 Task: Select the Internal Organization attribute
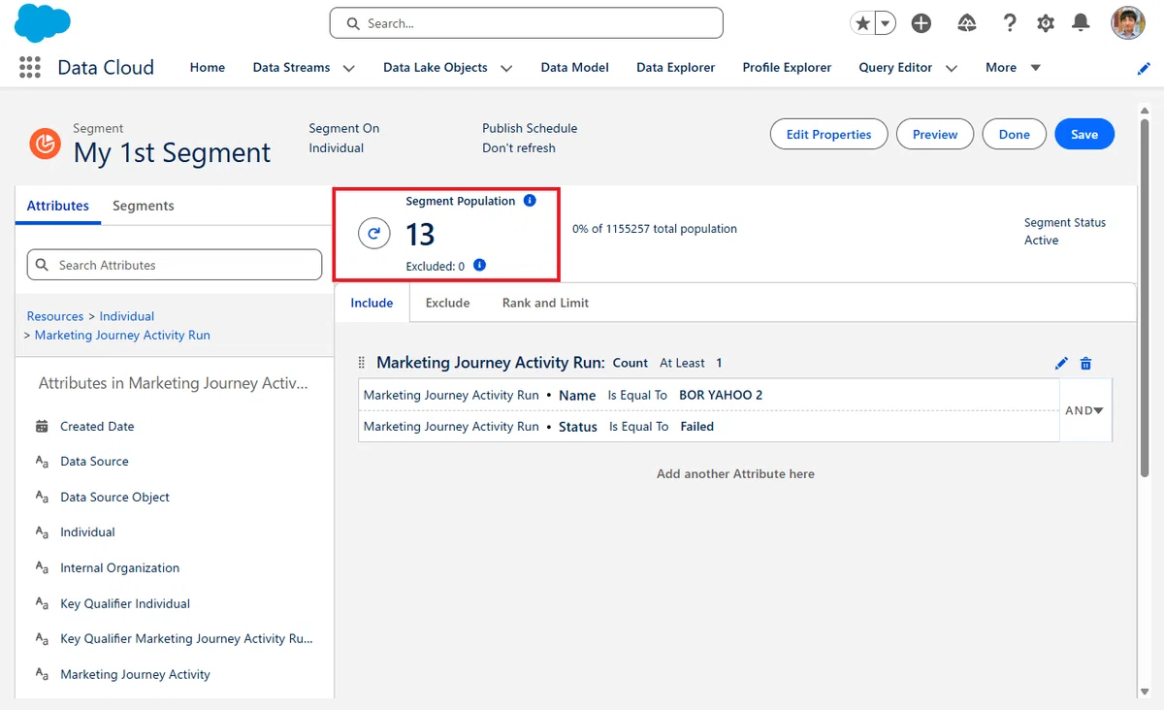pyautogui.click(x=119, y=567)
